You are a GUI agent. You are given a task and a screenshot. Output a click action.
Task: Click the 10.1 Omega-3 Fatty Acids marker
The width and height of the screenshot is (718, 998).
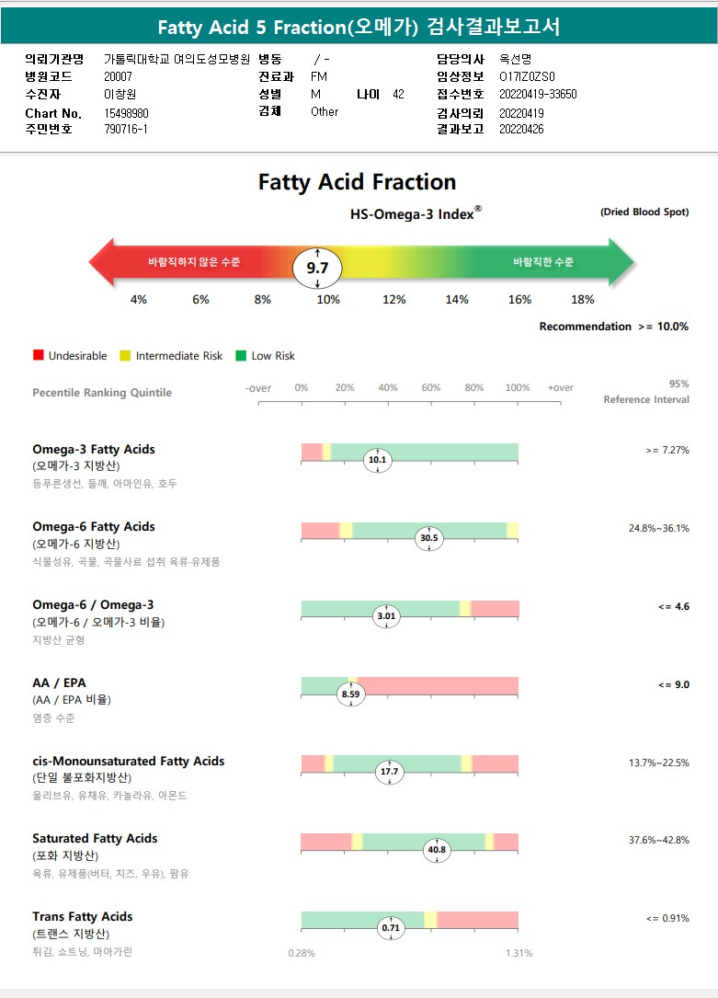click(377, 460)
